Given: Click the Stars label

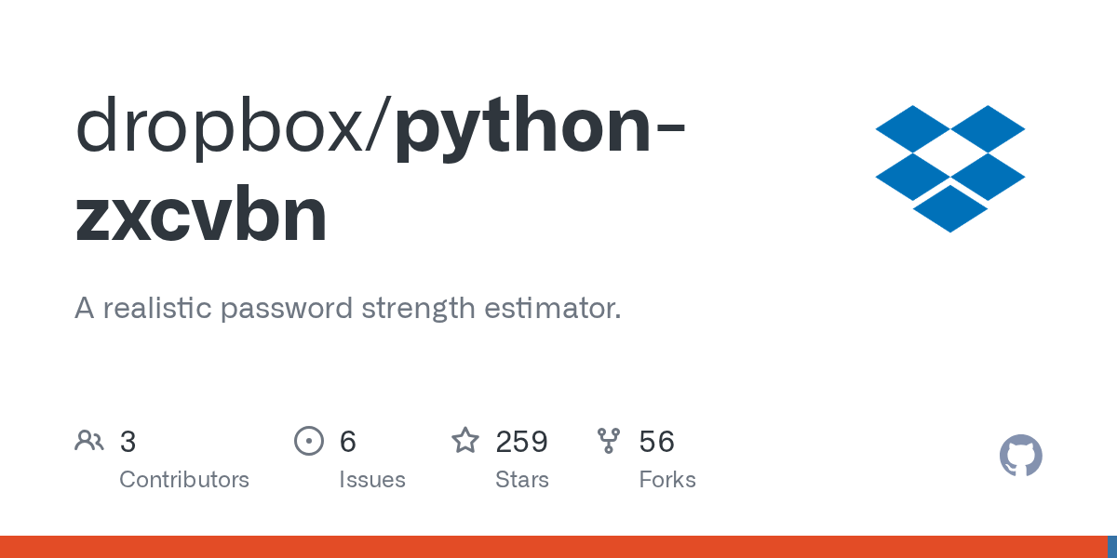Looking at the screenshot, I should tap(522, 480).
